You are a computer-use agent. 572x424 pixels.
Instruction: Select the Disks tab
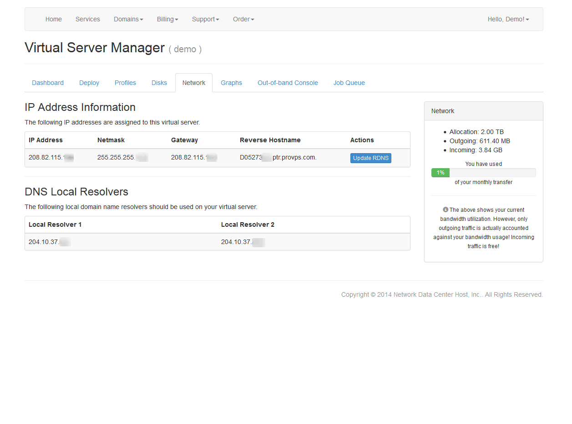pyautogui.click(x=159, y=83)
